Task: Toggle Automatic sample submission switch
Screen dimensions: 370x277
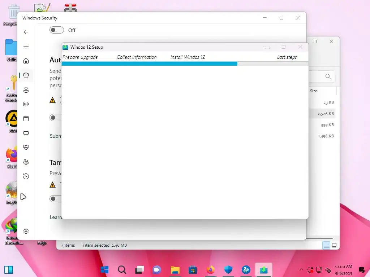Action: pos(55,118)
